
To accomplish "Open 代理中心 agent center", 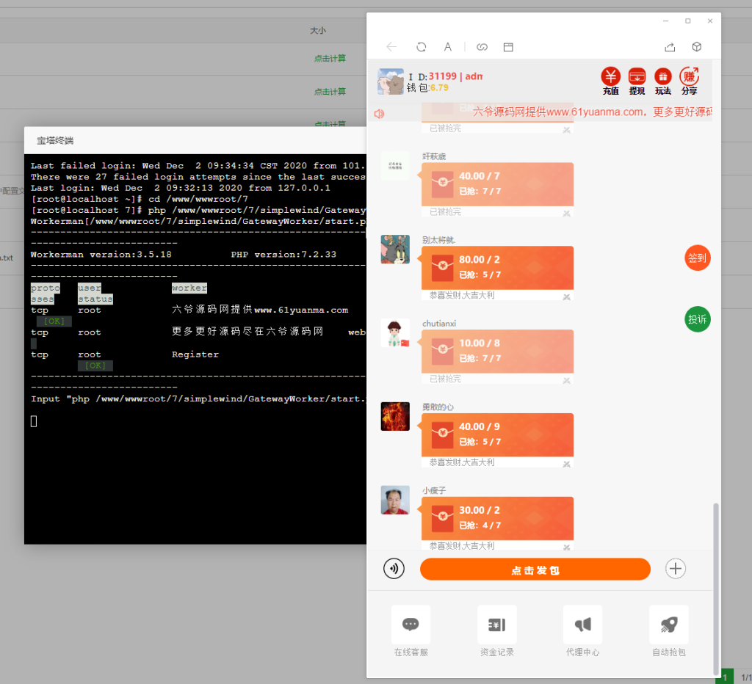I will 582,631.
